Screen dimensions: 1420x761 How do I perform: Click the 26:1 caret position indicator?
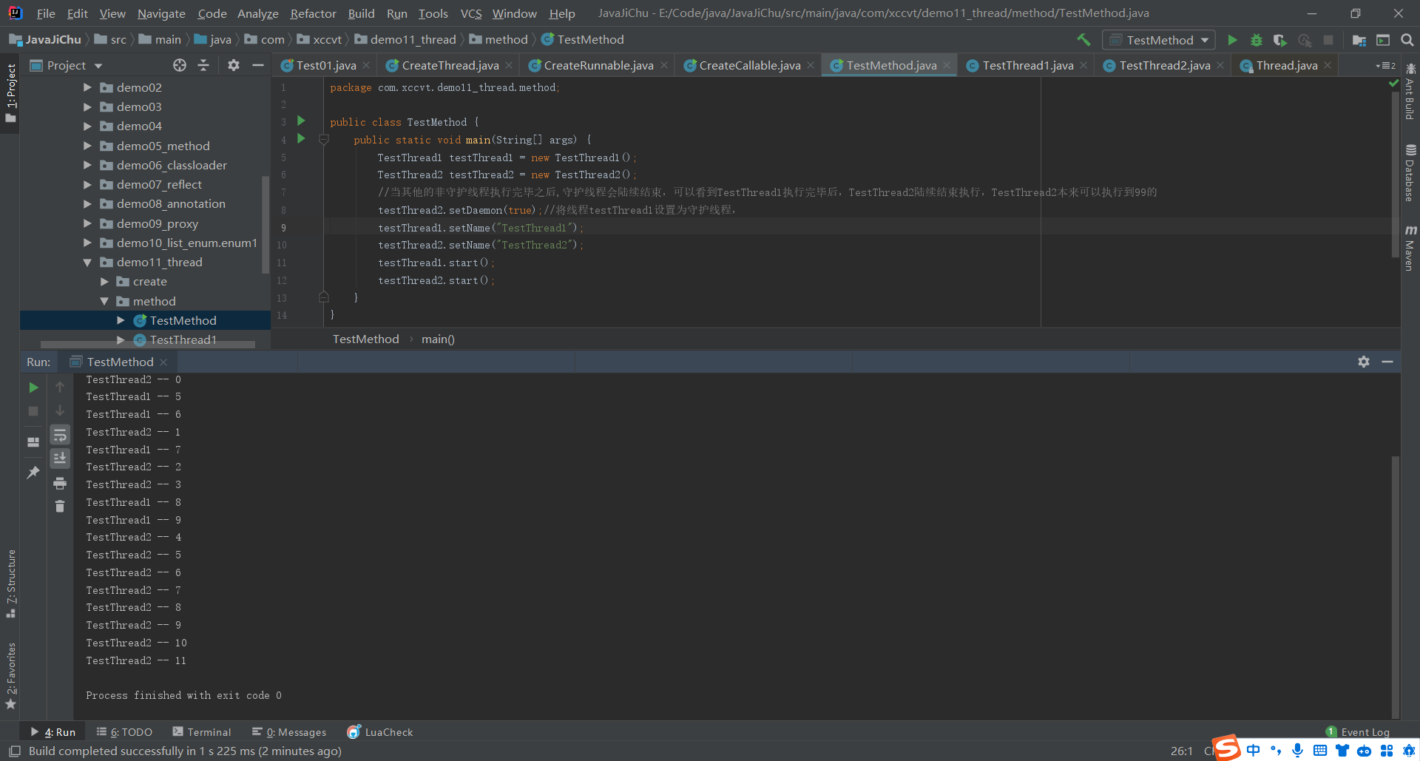(1181, 751)
